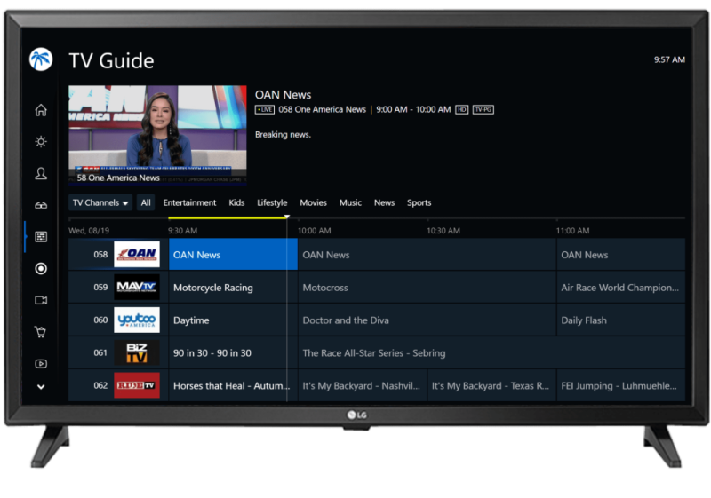This screenshot has width=711, height=498.
Task: Click channel number 062 cell
Action: click(x=100, y=385)
